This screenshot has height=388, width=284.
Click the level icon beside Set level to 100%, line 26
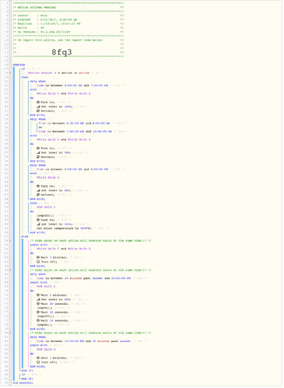[38, 107]
